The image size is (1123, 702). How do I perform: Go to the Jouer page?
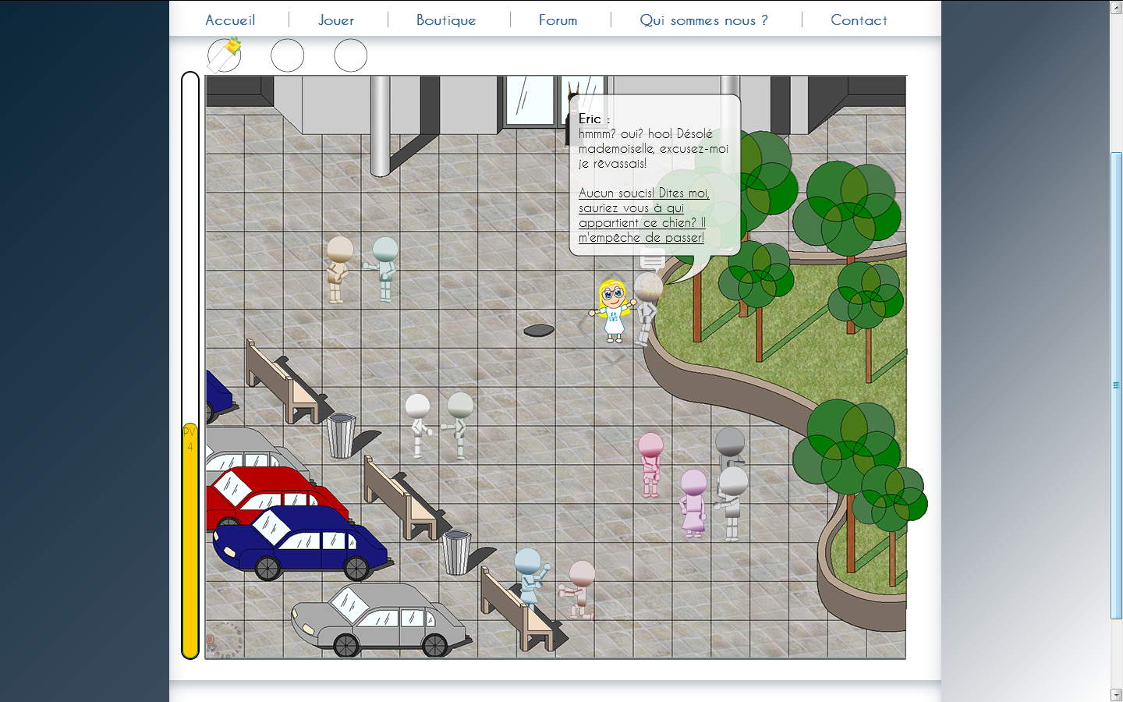[336, 20]
